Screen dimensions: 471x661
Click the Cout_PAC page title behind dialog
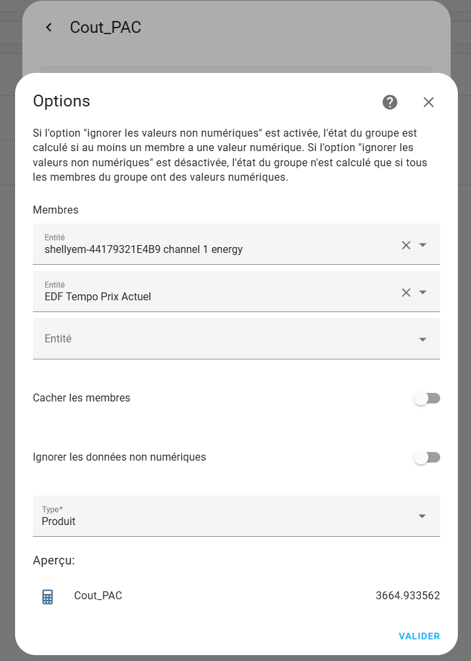pos(105,28)
